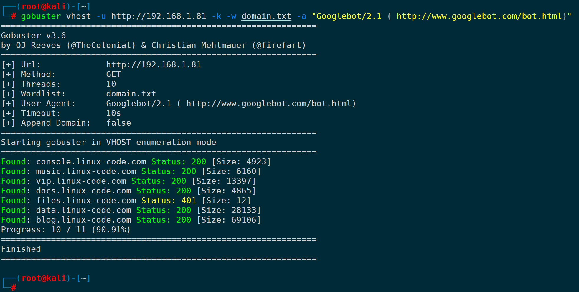Click console.linux-code.com found host
The width and height of the screenshot is (579, 292).
91,162
